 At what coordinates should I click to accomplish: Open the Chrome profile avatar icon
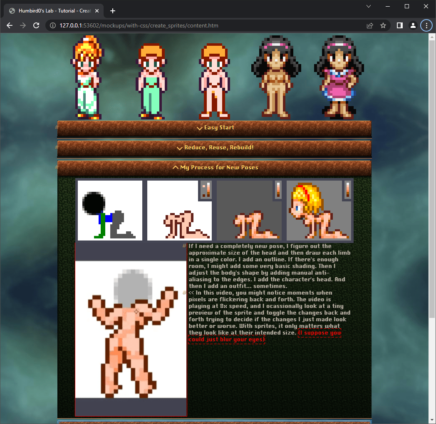[413, 25]
